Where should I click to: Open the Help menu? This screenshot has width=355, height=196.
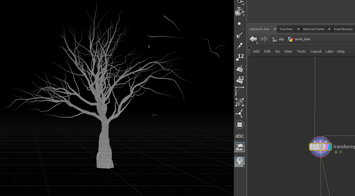coord(341,51)
